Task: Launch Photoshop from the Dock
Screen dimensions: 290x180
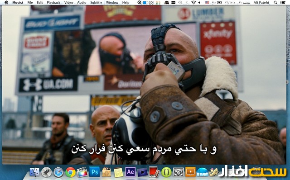Action: coord(94,172)
